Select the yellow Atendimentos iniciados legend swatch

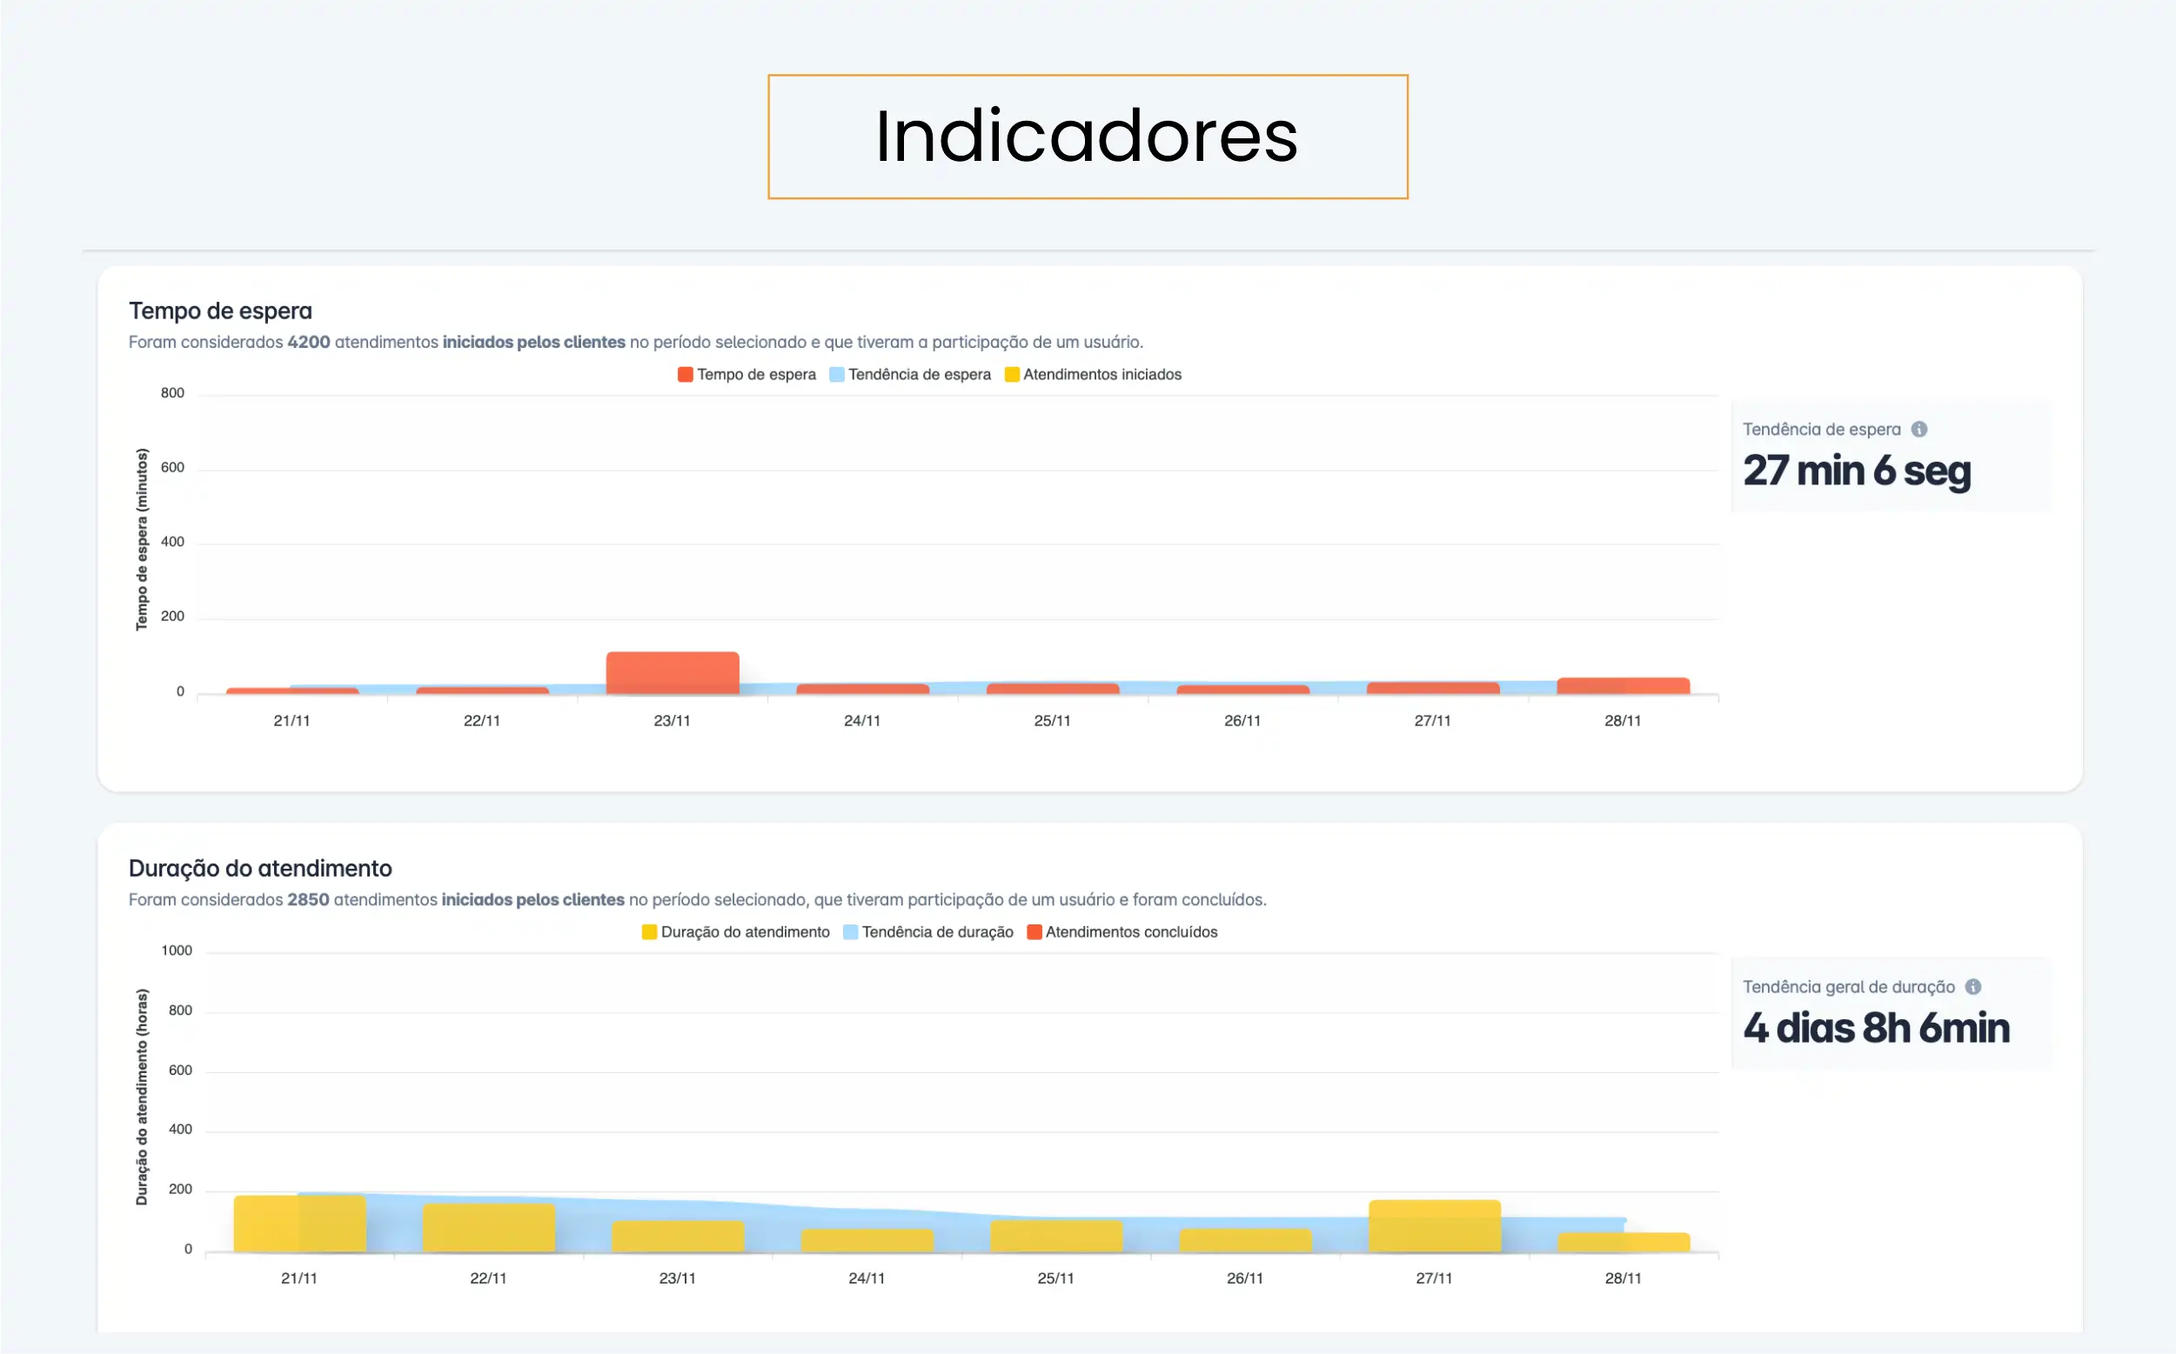pos(1012,374)
